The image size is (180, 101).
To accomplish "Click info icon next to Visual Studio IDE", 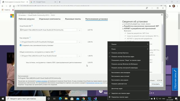I will [x=32, y=26].
